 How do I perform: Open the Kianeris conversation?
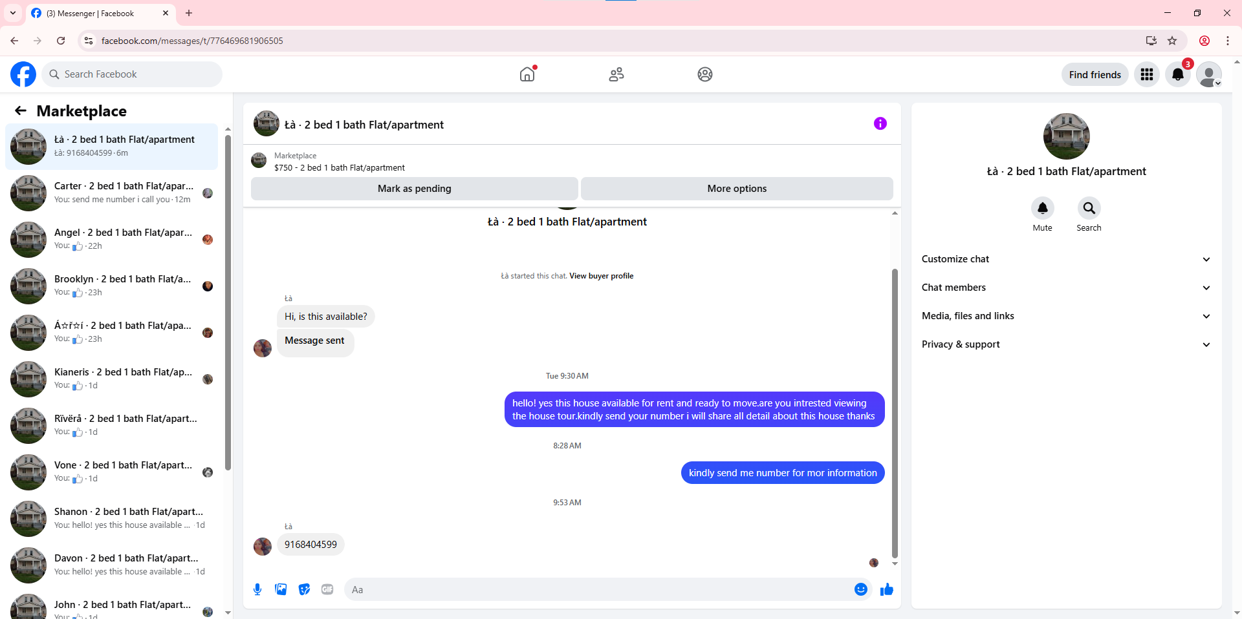pos(112,379)
